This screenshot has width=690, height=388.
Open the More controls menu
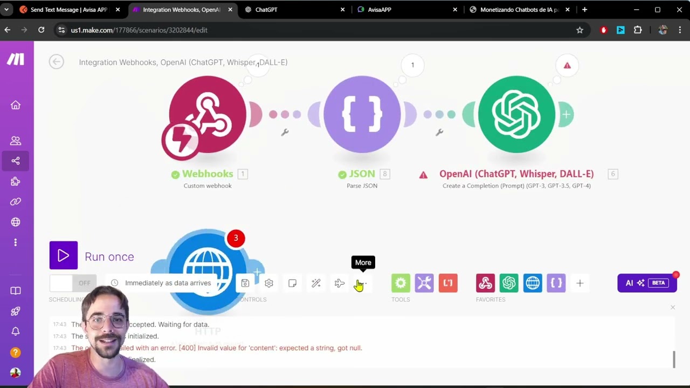click(x=363, y=283)
